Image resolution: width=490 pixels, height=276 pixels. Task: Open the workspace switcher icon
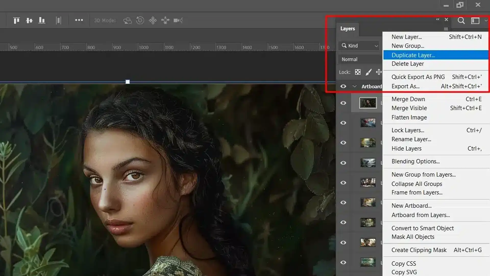475,21
